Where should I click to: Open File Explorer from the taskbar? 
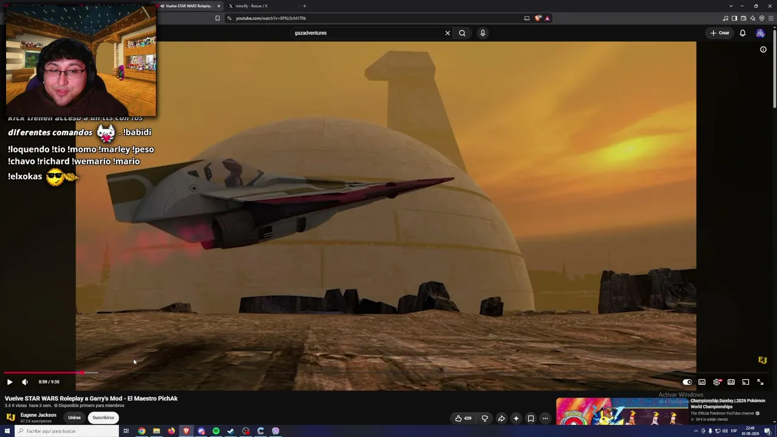pyautogui.click(x=157, y=431)
